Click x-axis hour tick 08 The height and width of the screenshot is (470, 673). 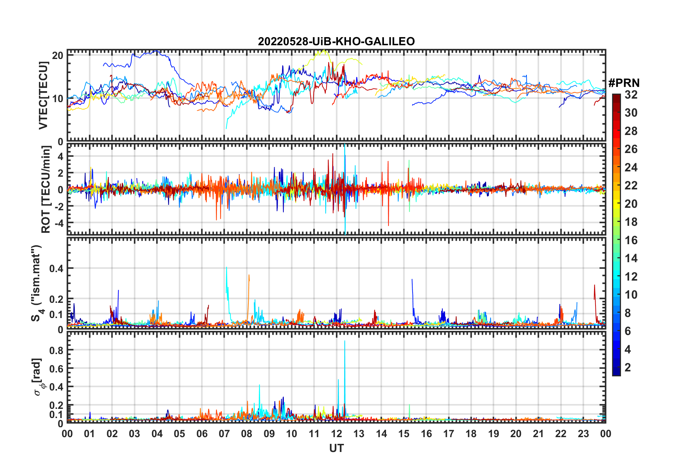point(247,434)
